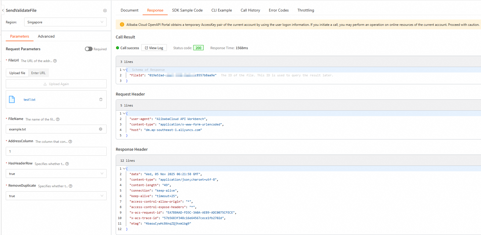Click the Upload Again button
The width and height of the screenshot is (481, 235).
point(56,84)
